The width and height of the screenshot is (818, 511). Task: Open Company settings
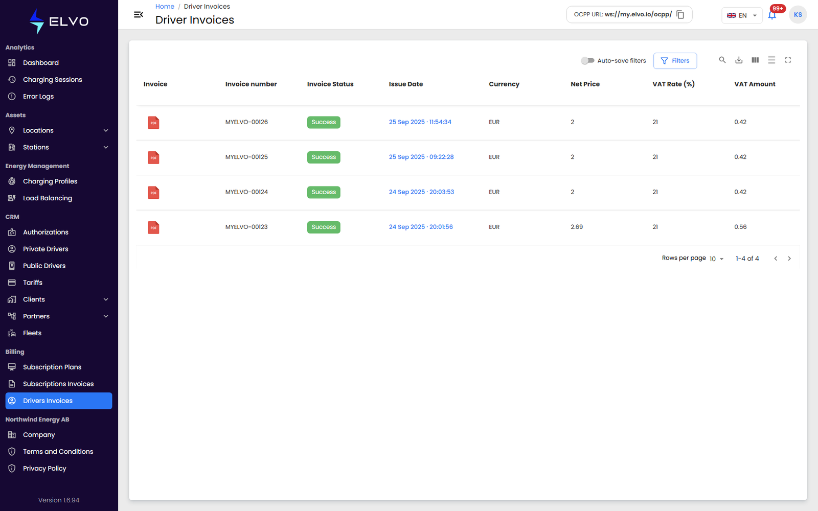[59, 435]
